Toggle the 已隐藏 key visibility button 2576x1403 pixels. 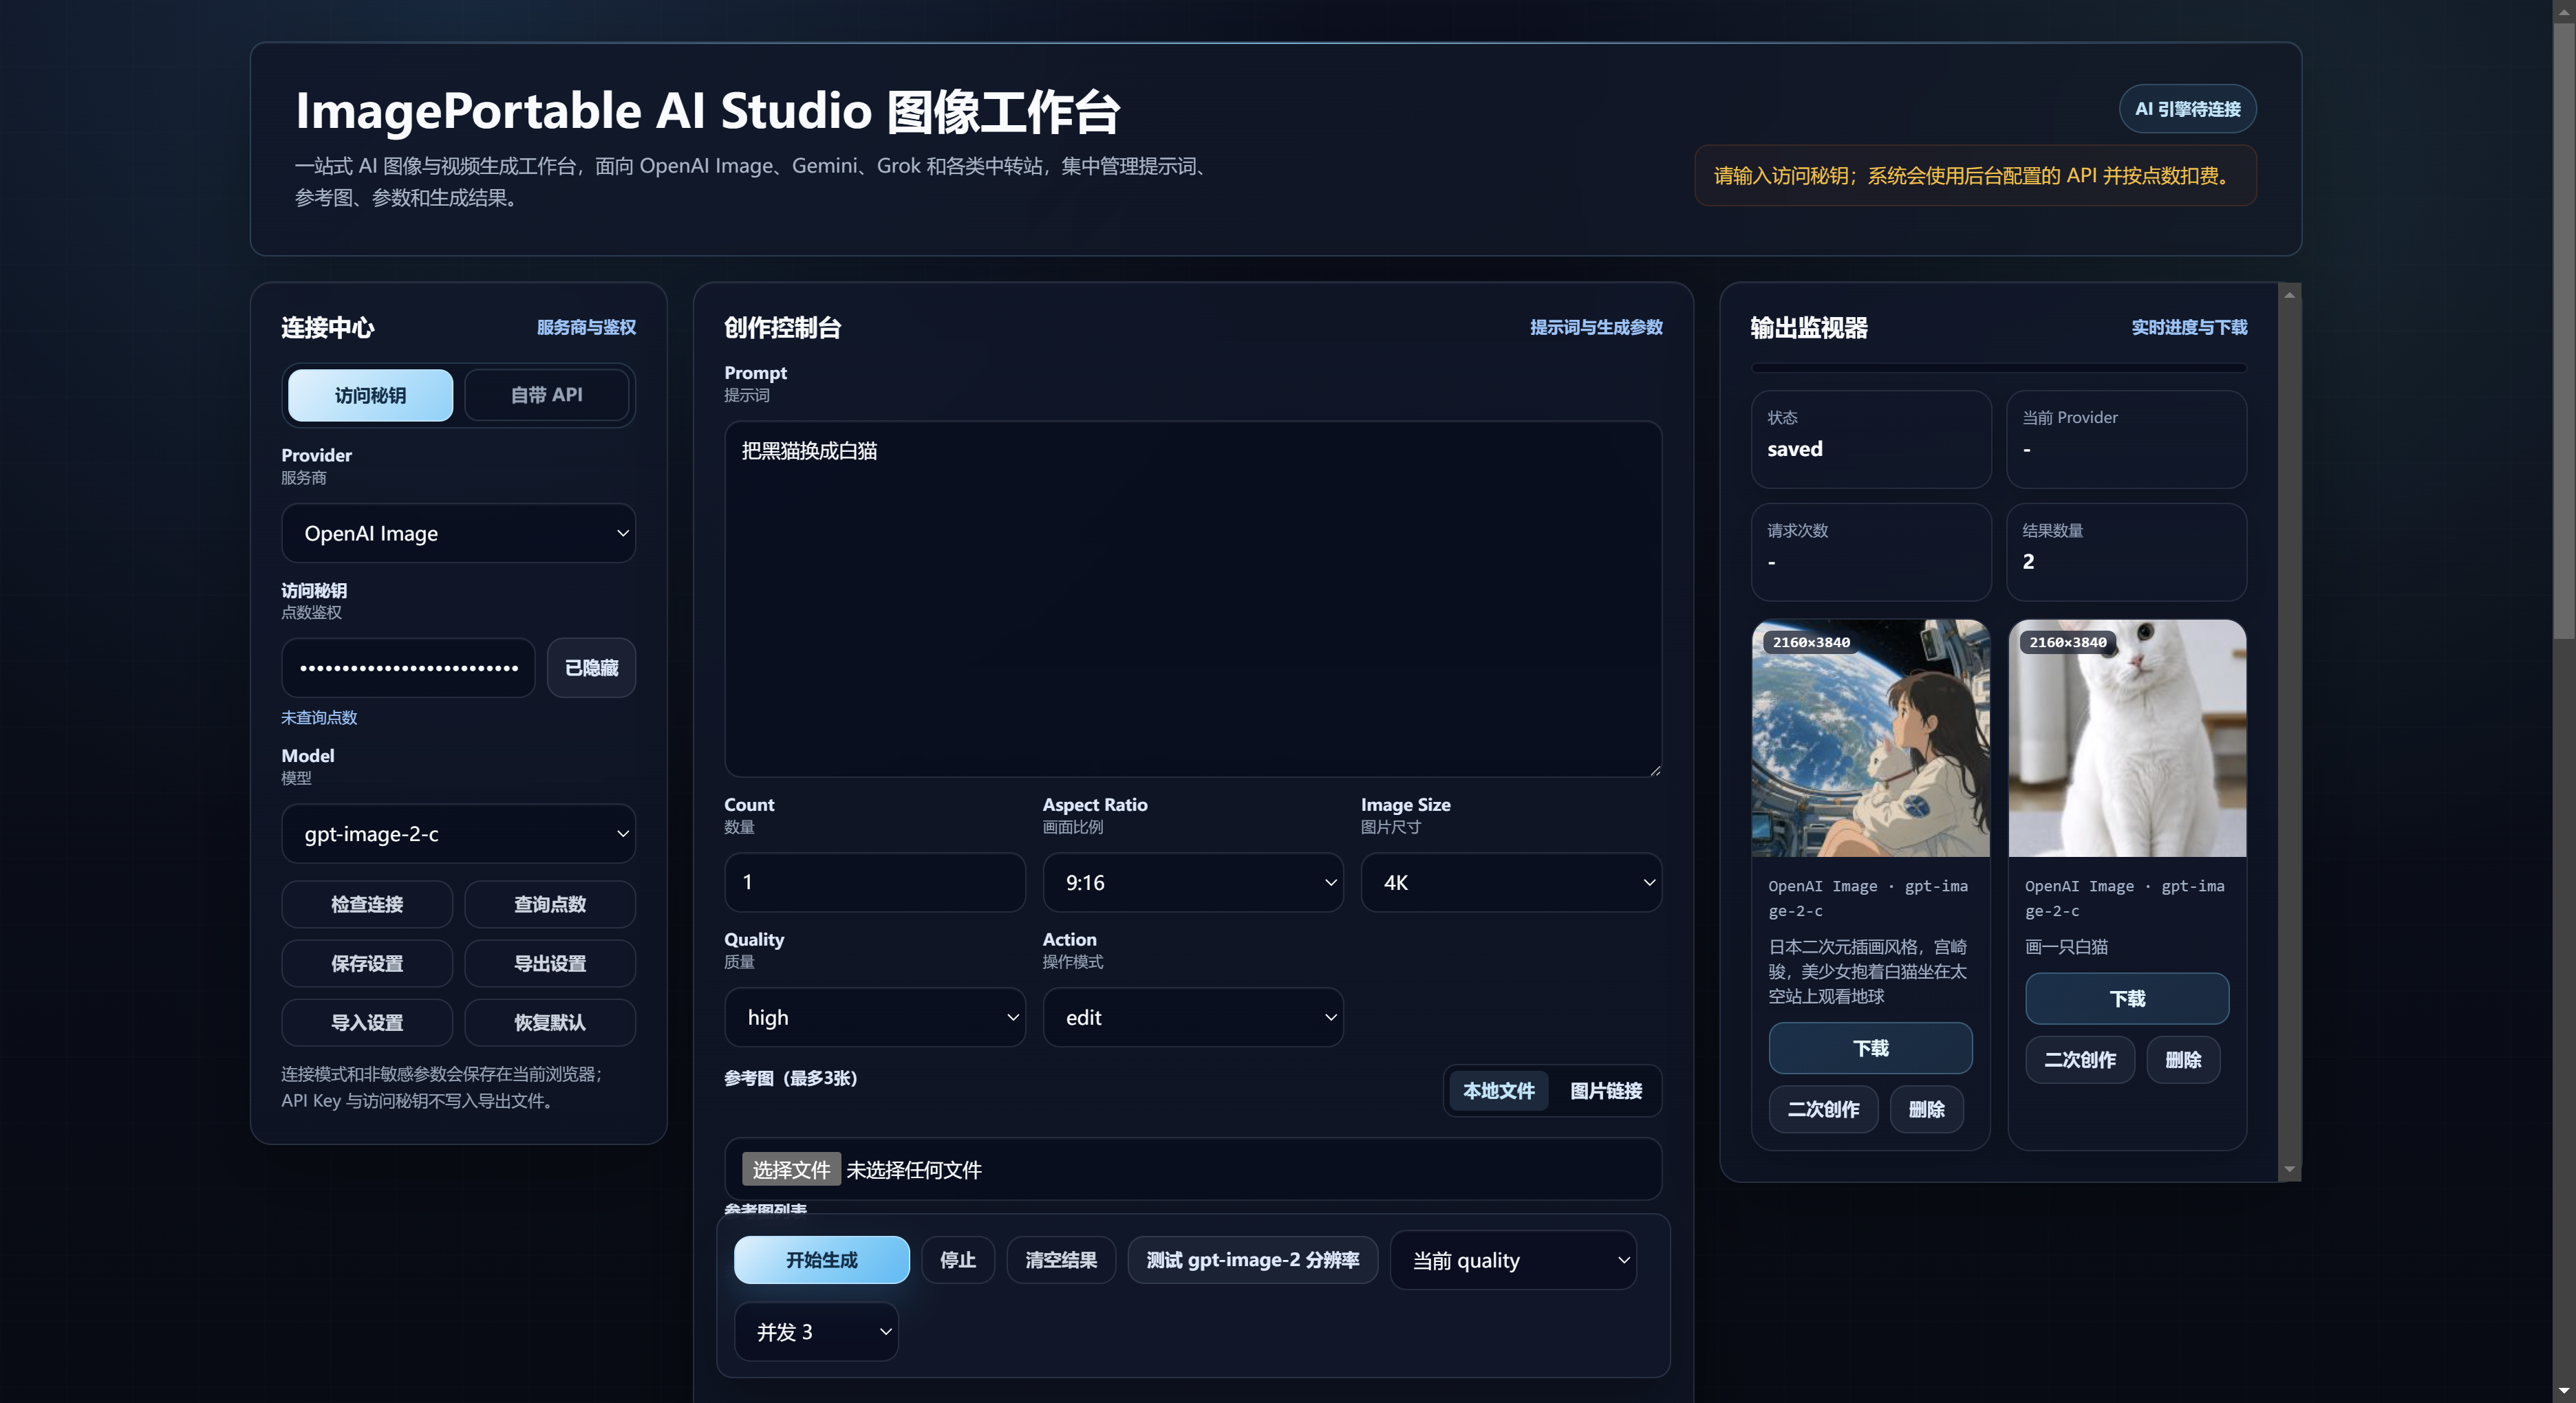coord(591,668)
